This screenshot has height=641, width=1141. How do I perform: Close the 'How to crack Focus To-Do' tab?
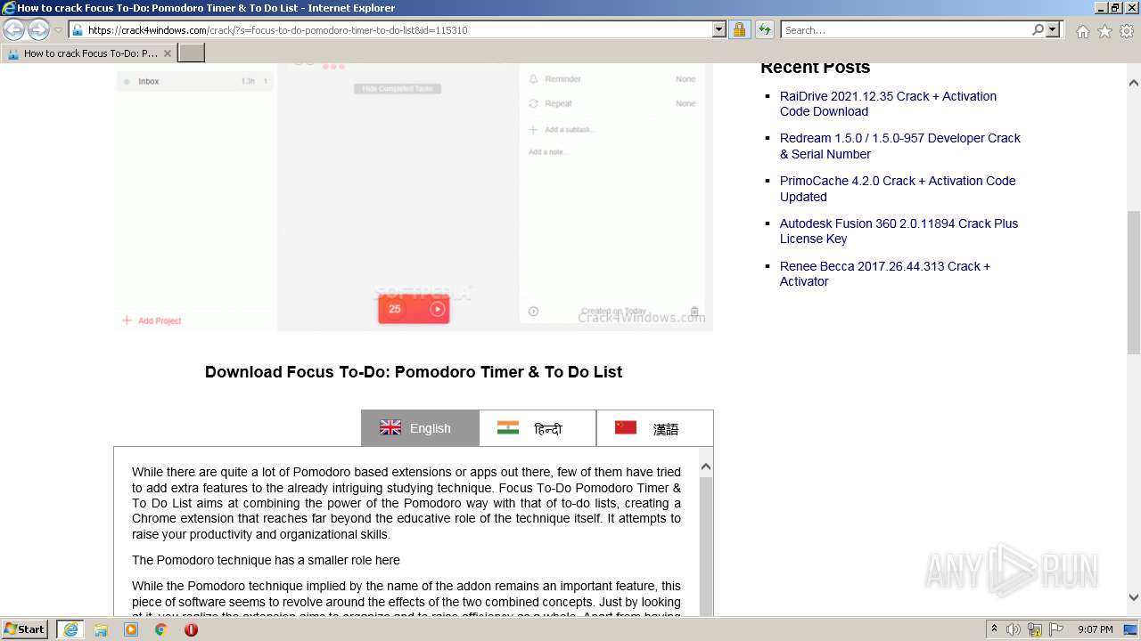pyautogui.click(x=167, y=53)
